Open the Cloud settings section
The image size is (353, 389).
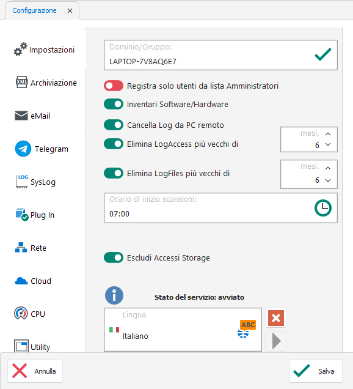tap(33, 281)
